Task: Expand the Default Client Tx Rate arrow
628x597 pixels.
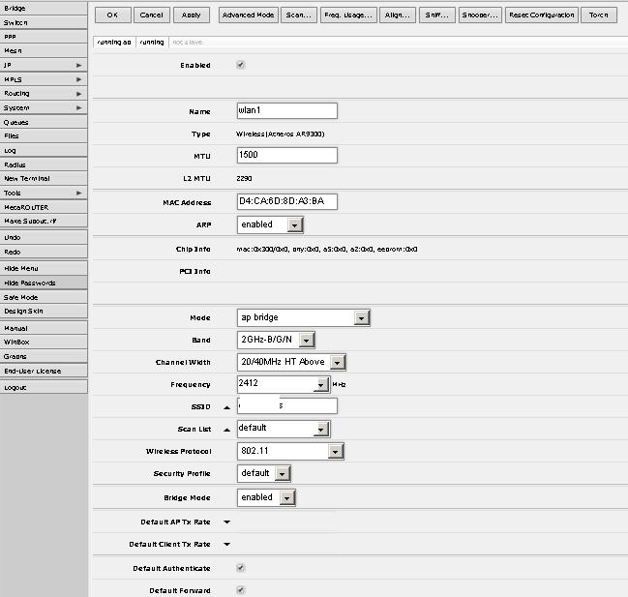Action: click(226, 544)
